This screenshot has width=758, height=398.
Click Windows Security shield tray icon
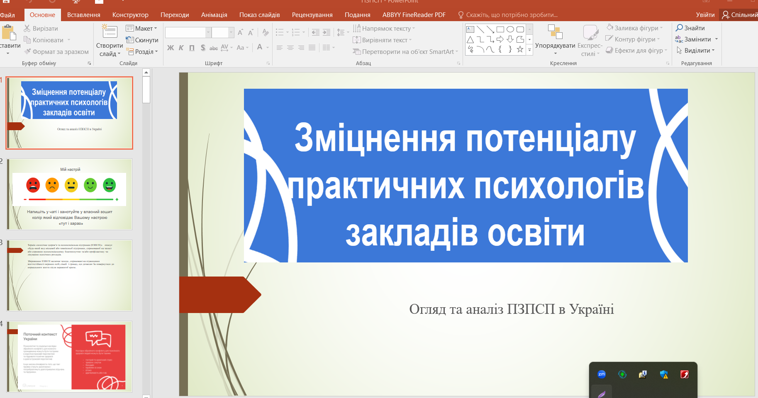664,374
